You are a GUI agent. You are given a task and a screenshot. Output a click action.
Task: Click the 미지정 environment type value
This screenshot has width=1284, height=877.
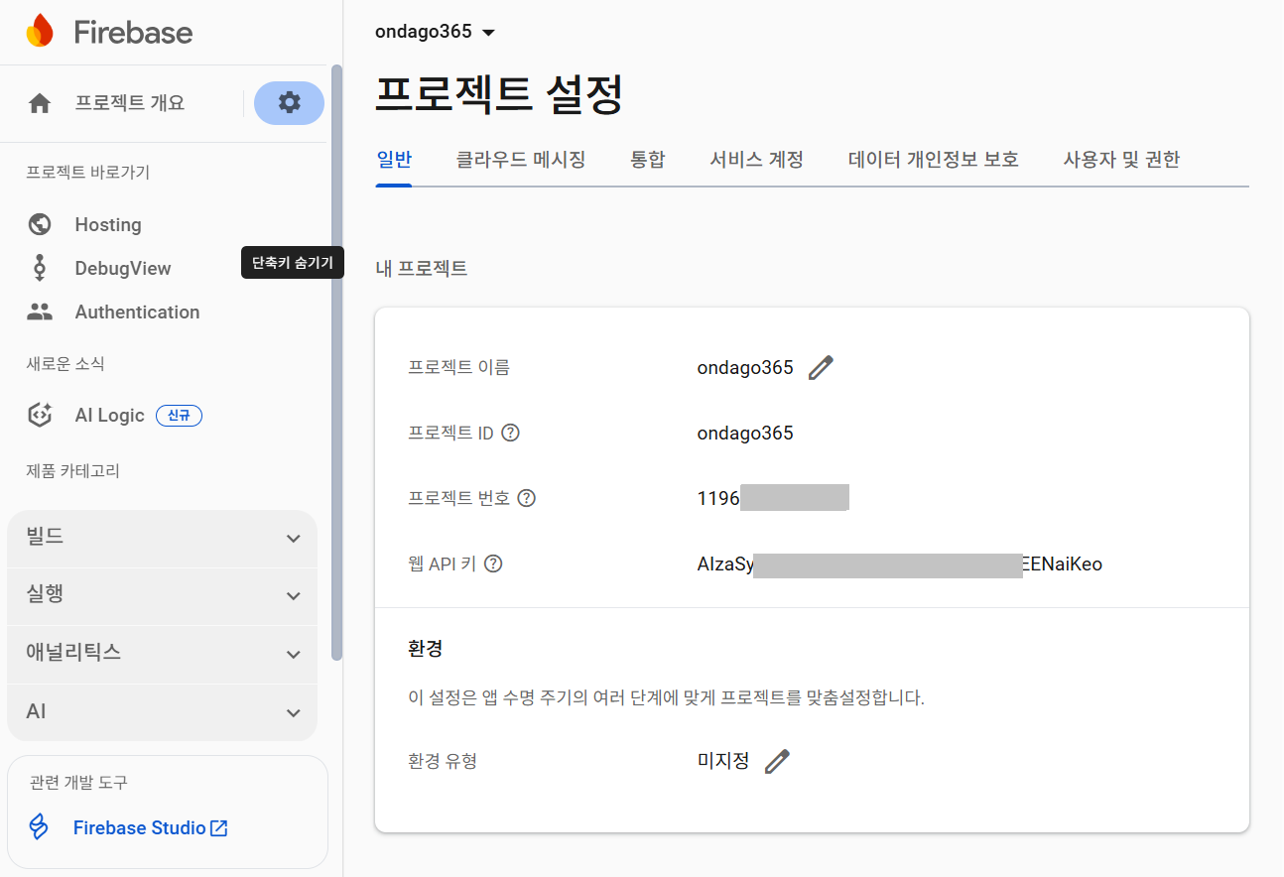(723, 762)
